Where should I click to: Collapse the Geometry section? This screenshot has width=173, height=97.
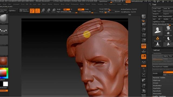point(157,53)
